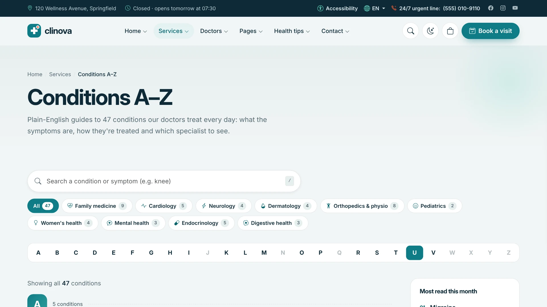Open the site search magnifier icon

click(411, 31)
